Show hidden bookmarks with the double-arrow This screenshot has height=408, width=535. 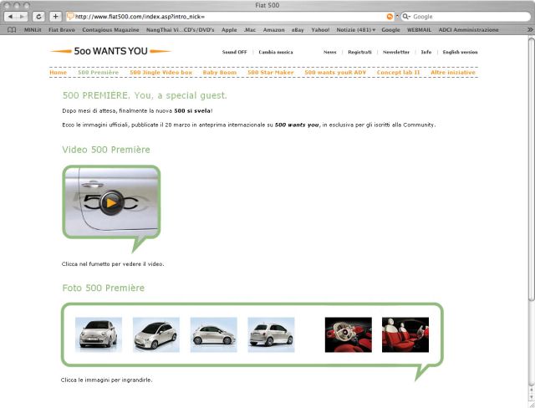[530, 29]
